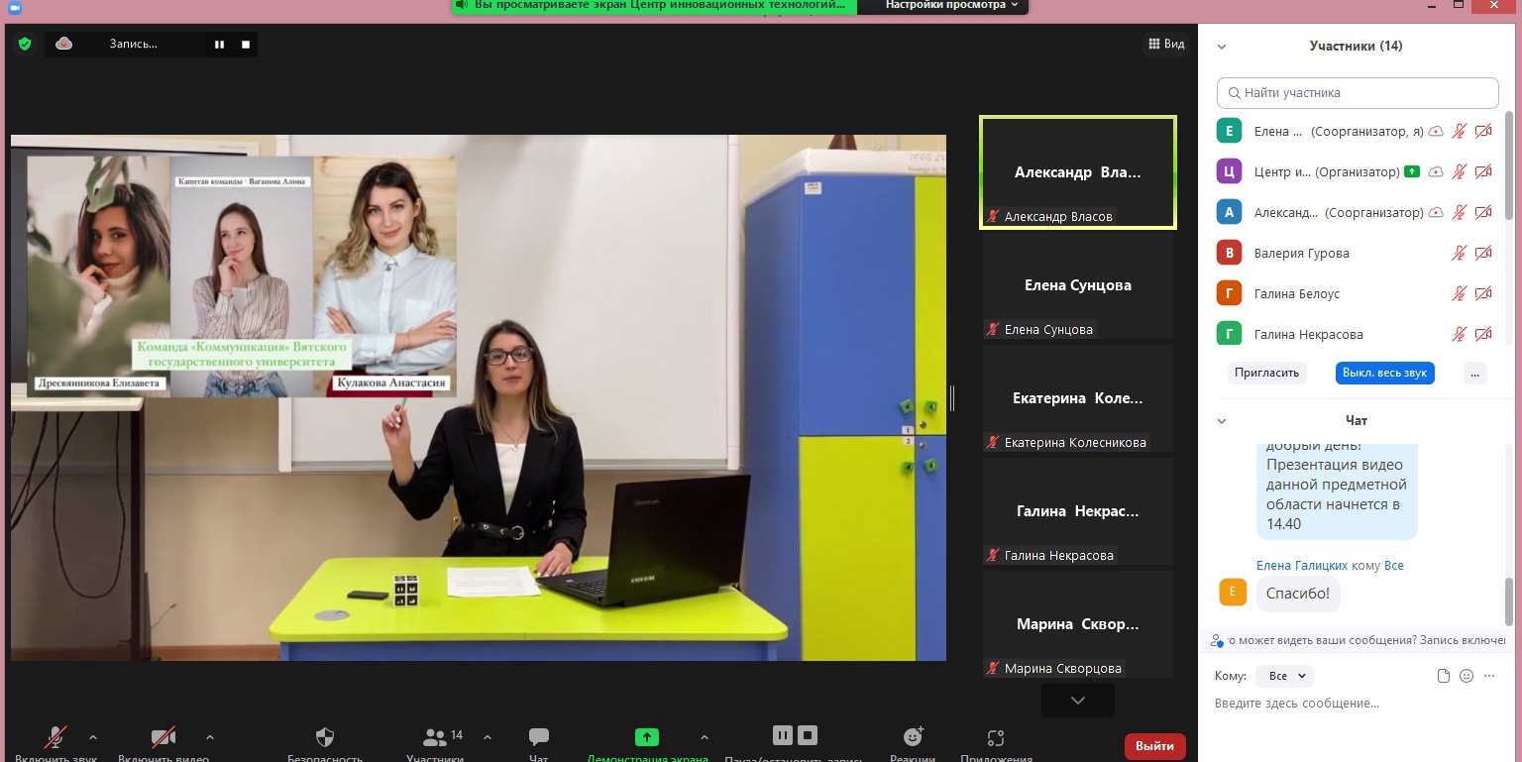
Task: Stop the recording with the square button
Action: [245, 44]
